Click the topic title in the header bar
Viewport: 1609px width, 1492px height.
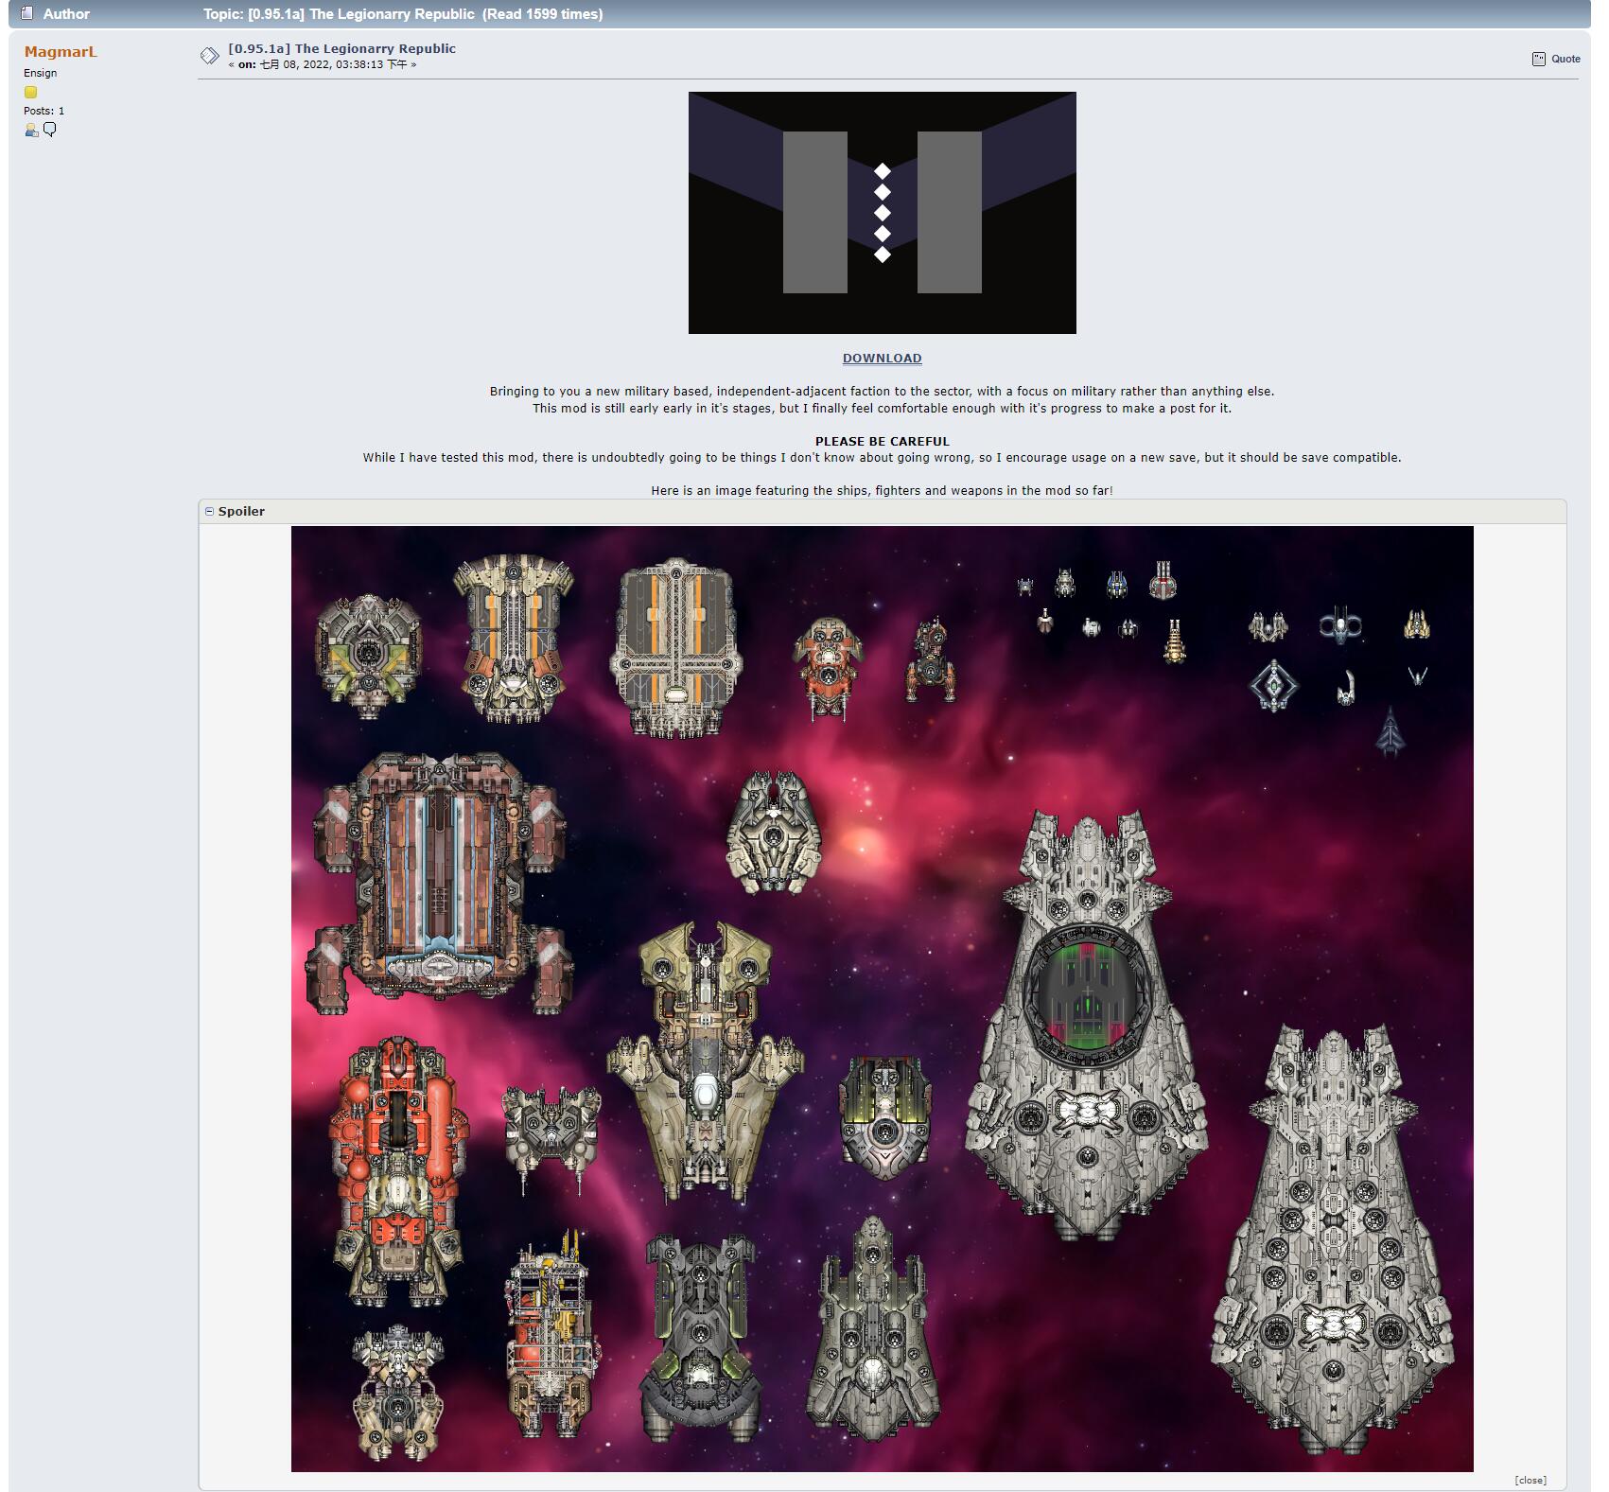(403, 14)
